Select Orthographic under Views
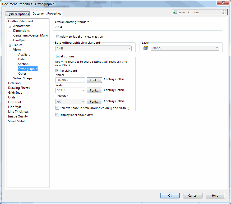This screenshot has height=204, width=231. 27,69
